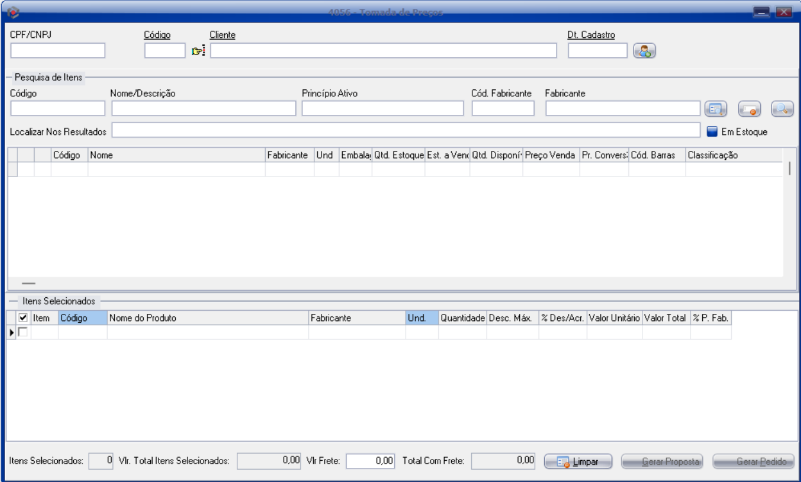Viewport: 801px width, 482px height.
Task: Click the pointing hand client lookup icon
Action: [198, 51]
